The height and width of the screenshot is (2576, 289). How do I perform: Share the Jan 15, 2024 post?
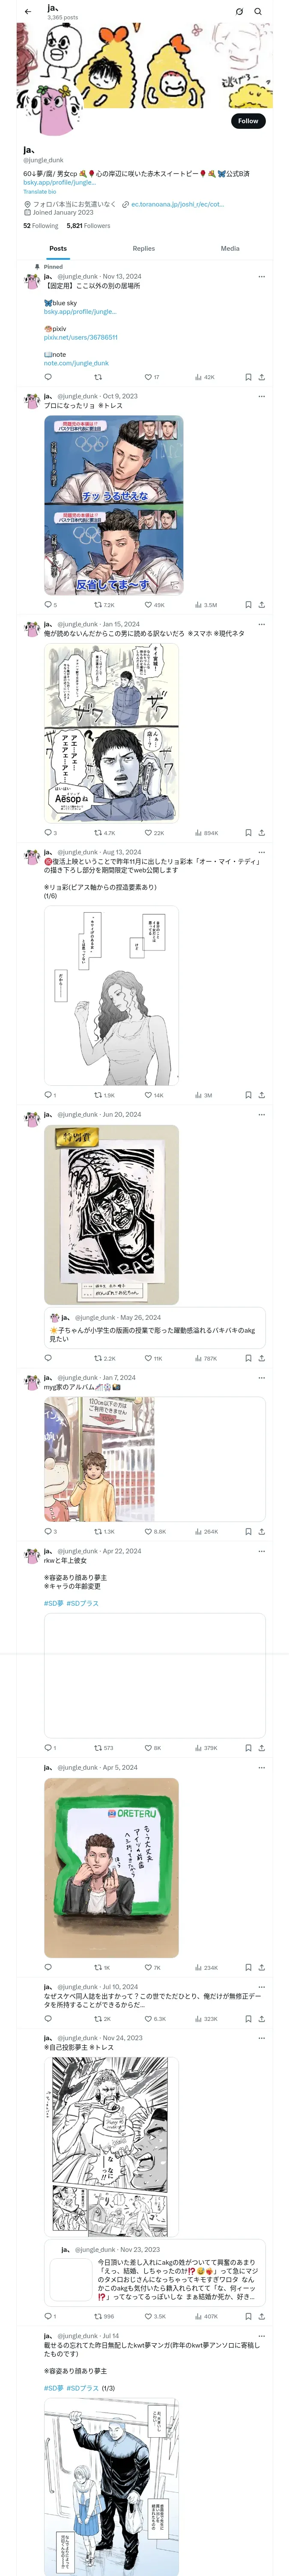261,833
